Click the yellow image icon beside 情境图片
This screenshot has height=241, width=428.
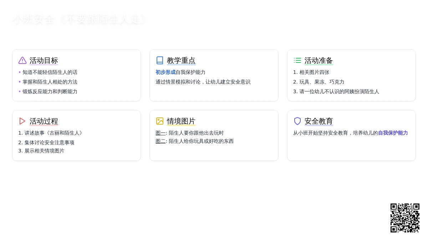click(160, 121)
